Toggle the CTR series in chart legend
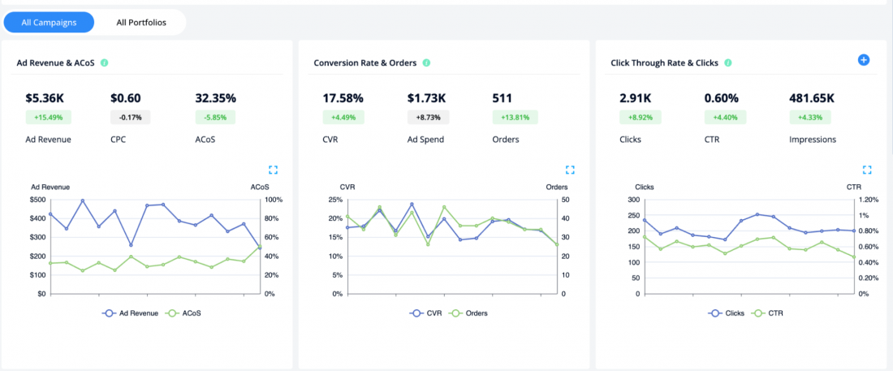 coord(769,313)
